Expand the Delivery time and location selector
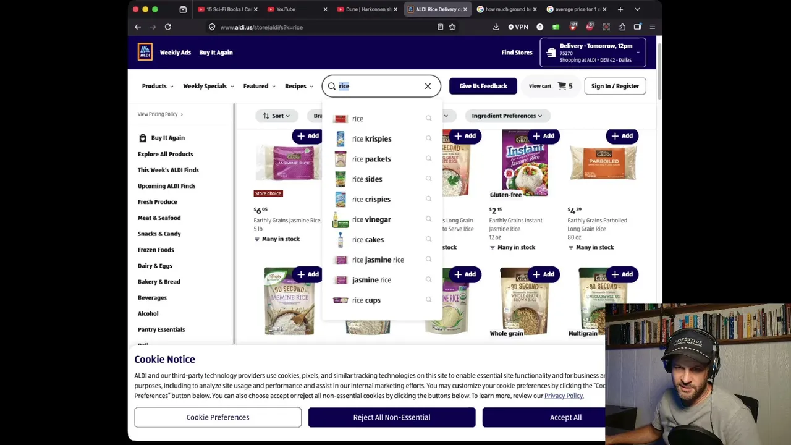The width and height of the screenshot is (791, 445). [593, 53]
